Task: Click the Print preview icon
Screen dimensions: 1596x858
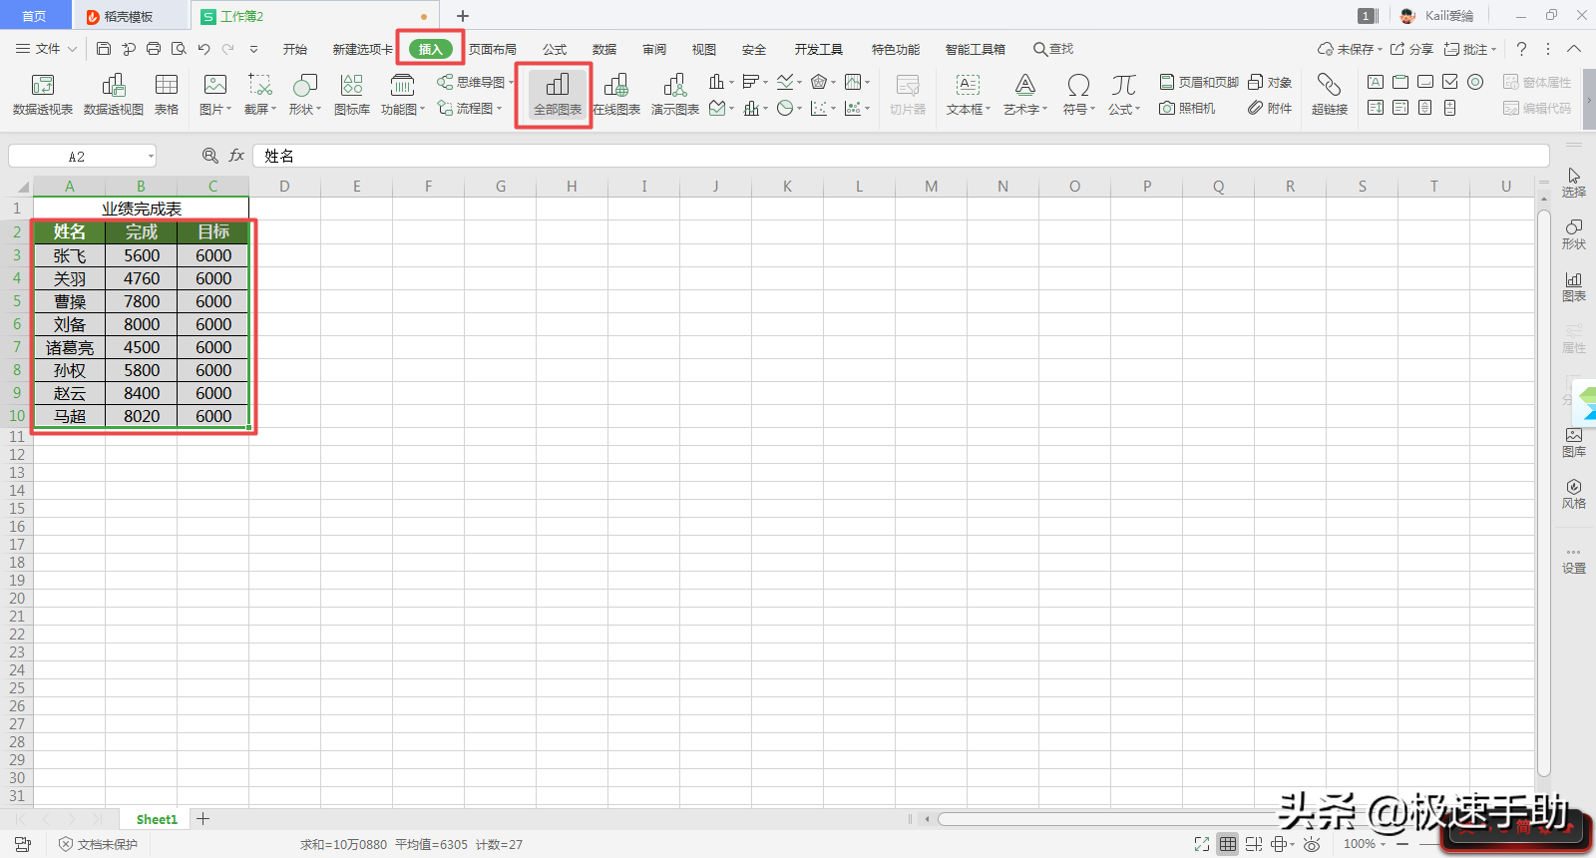Action: pos(179,49)
